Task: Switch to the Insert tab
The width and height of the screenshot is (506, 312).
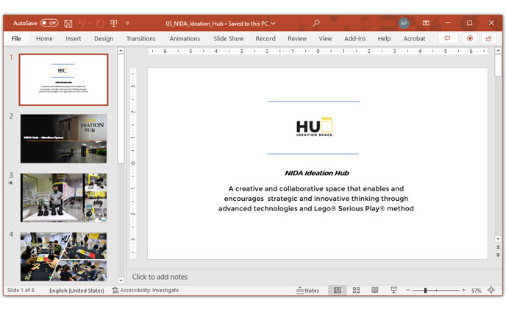Action: tap(74, 39)
